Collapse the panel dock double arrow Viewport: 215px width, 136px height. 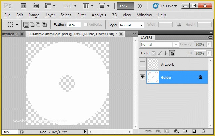tap(211, 32)
